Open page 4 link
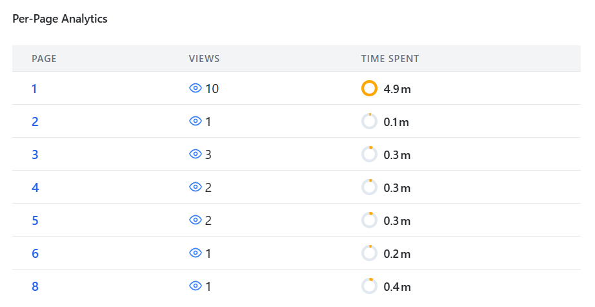 [35, 187]
